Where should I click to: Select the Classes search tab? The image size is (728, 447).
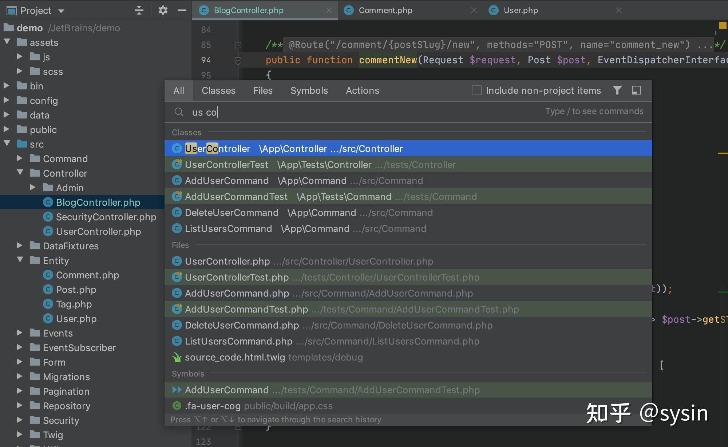218,90
